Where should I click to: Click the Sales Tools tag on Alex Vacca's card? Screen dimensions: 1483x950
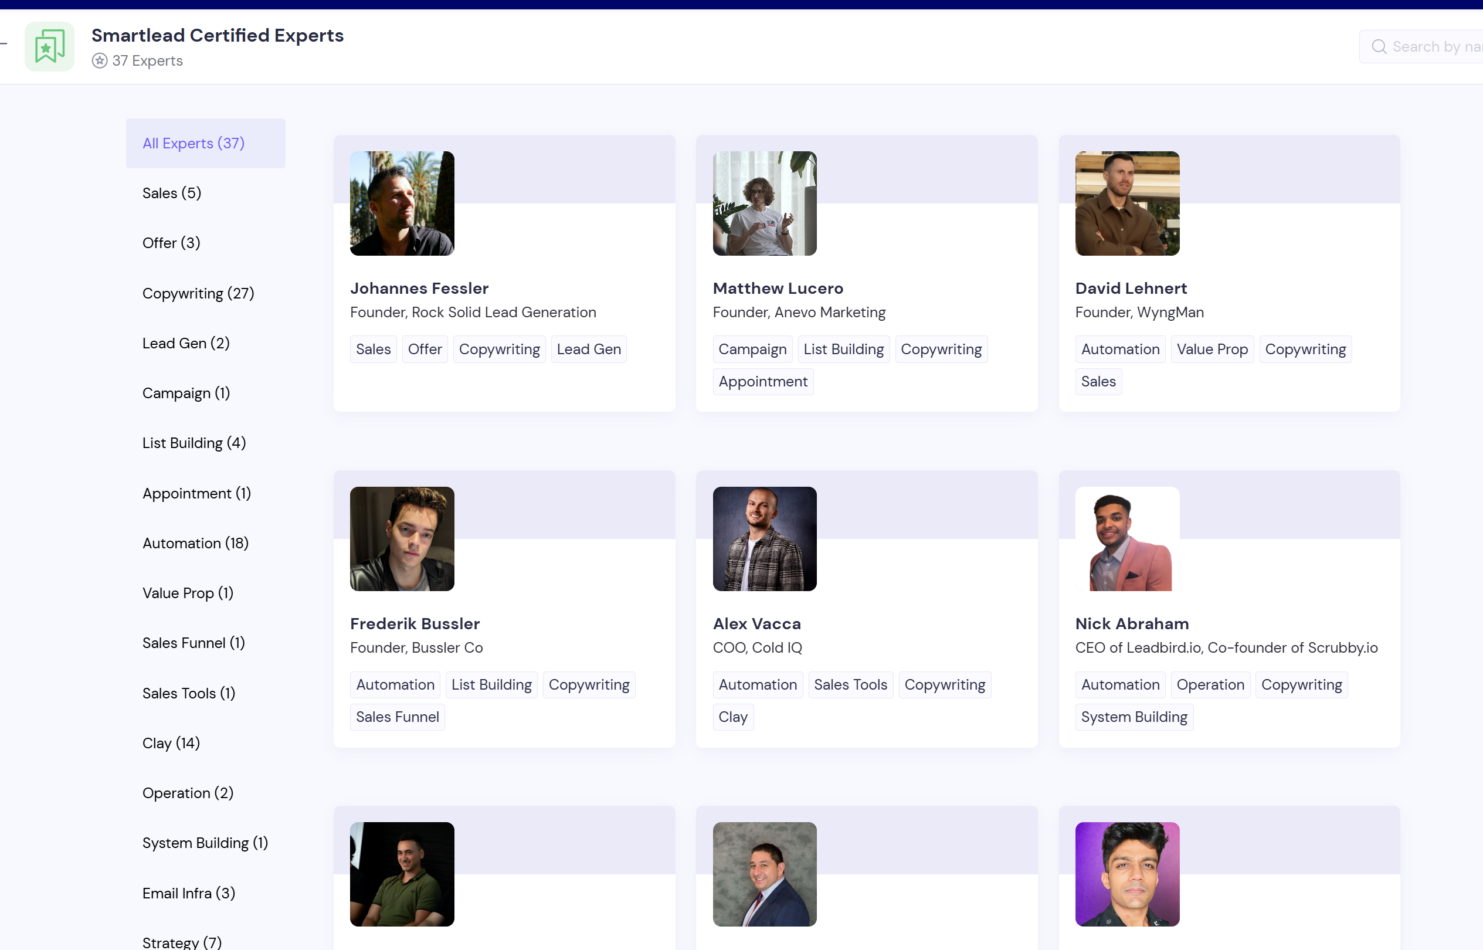[850, 685]
